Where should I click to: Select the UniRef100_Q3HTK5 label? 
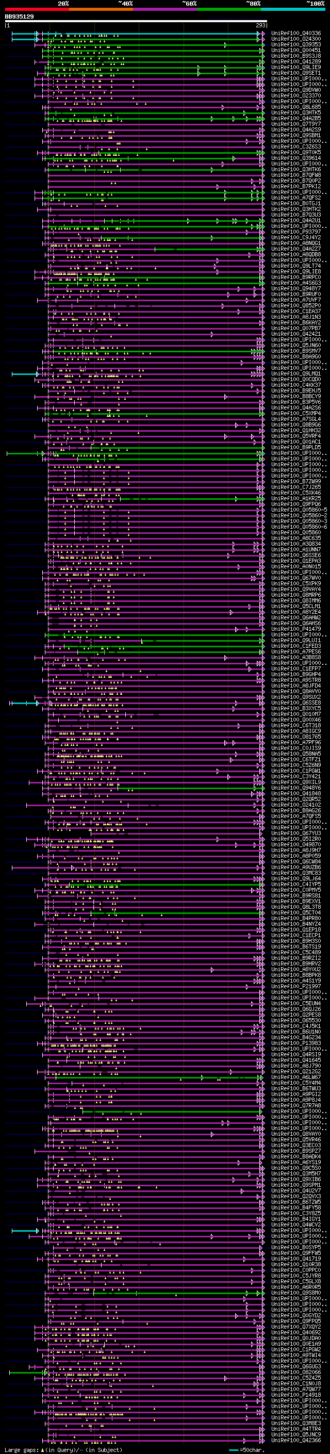click(x=296, y=113)
